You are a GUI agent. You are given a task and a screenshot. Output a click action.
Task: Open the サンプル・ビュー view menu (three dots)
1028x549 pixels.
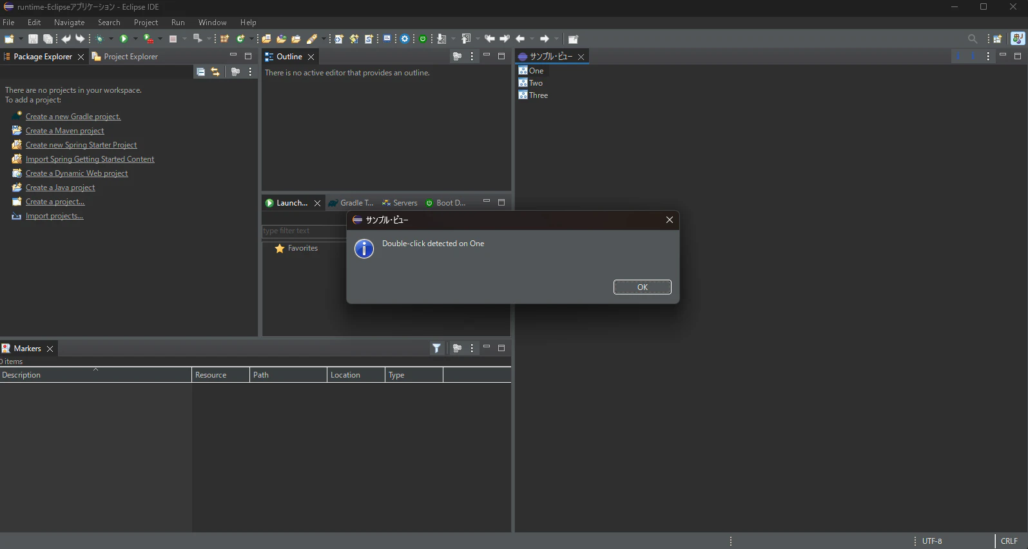tap(988, 57)
